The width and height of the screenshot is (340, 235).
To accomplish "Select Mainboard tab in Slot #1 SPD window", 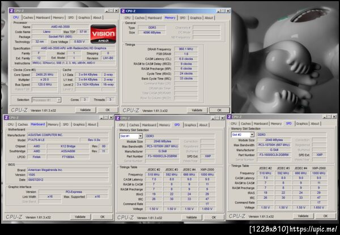I will pos(149,125).
